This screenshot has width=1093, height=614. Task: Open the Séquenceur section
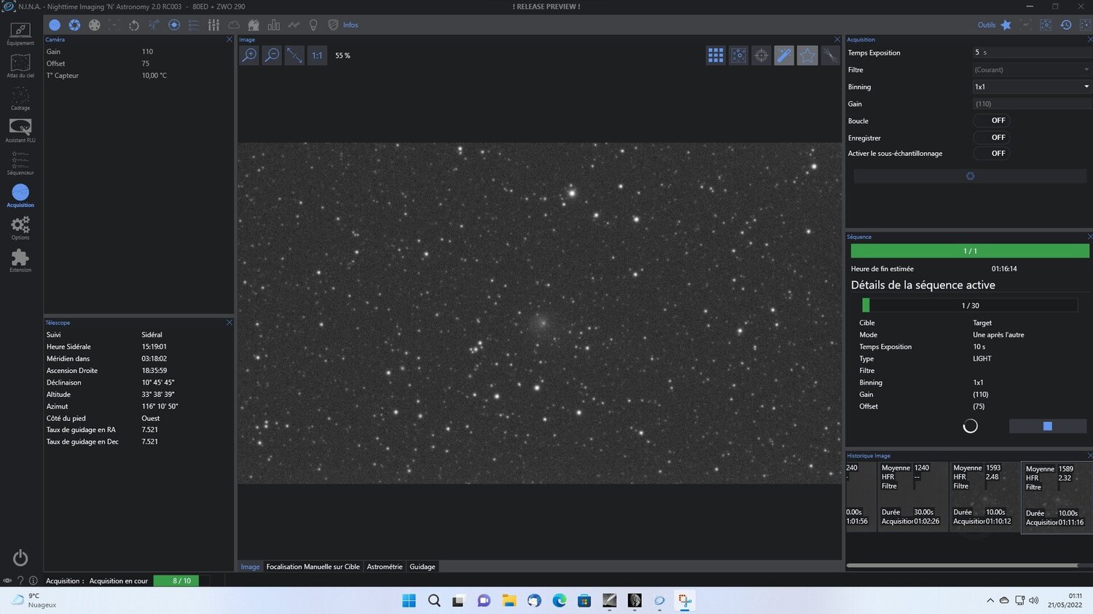[20, 163]
